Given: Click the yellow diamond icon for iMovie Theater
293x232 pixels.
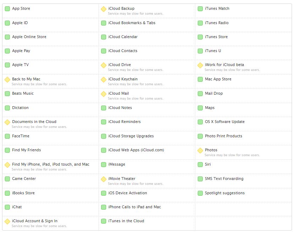Looking at the screenshot, I should coord(104,179).
